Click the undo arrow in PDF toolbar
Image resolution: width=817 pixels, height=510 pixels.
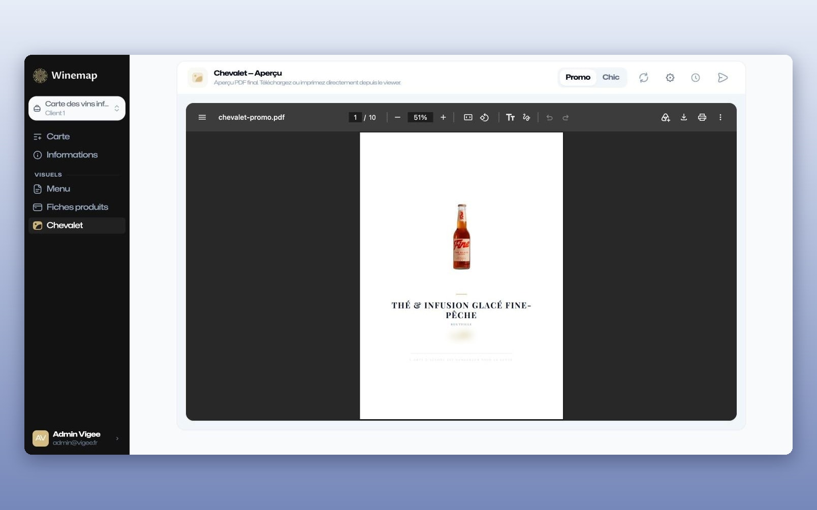point(549,117)
